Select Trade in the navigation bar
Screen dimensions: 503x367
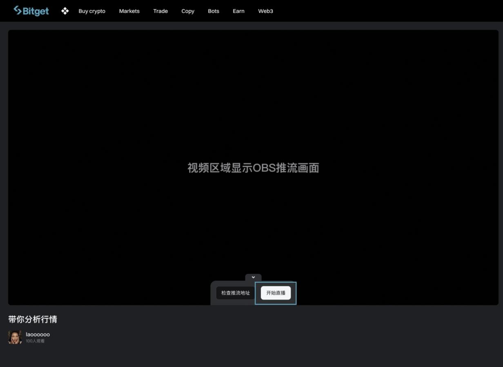[x=160, y=11]
